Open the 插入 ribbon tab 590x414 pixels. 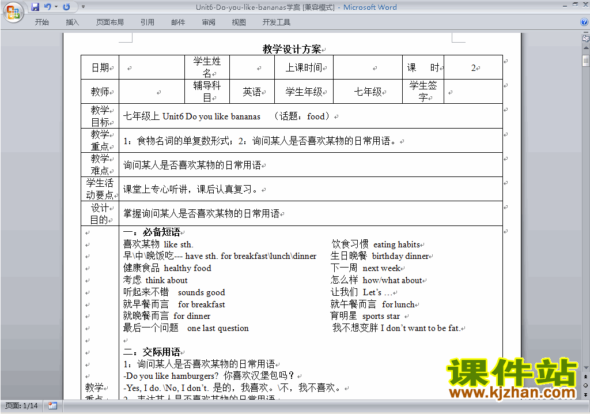[x=72, y=22]
